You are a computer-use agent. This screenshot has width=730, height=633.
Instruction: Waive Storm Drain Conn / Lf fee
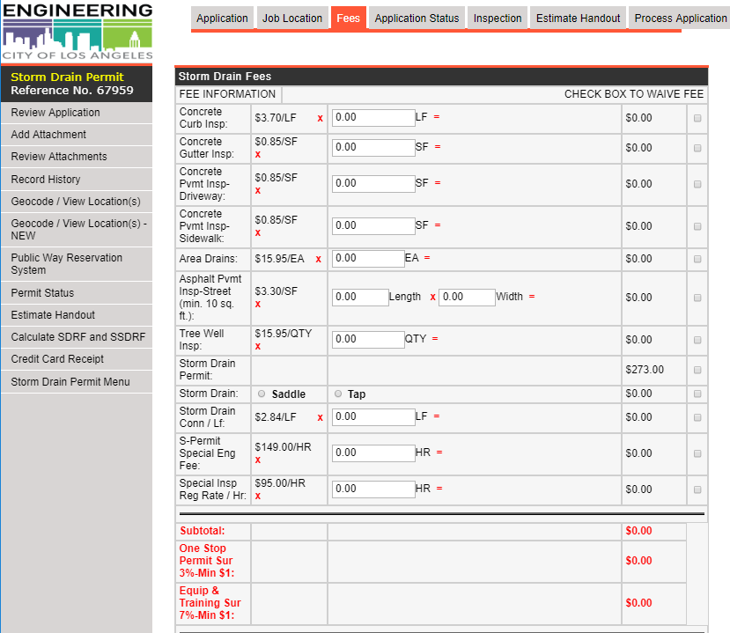(697, 417)
